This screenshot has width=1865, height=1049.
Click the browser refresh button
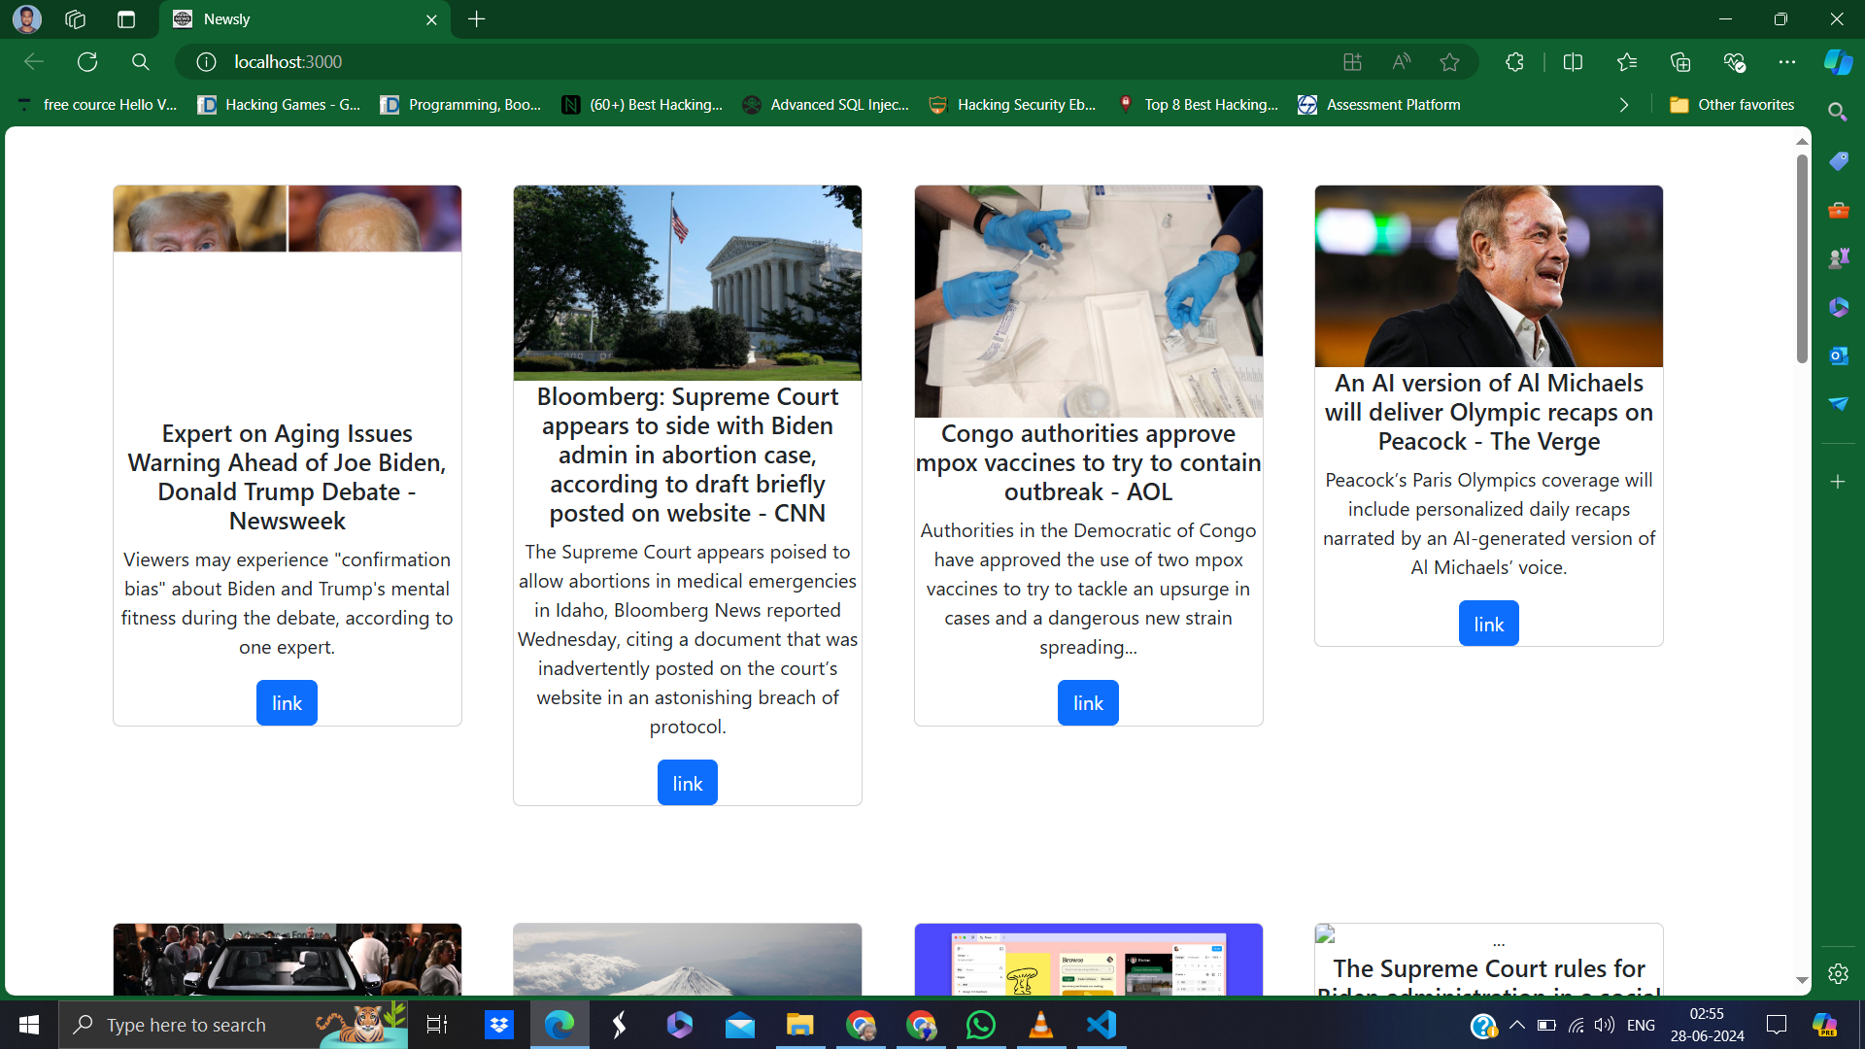(87, 62)
